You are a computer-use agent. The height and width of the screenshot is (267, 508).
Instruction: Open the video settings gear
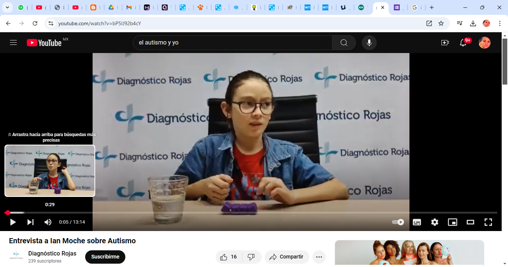point(435,222)
